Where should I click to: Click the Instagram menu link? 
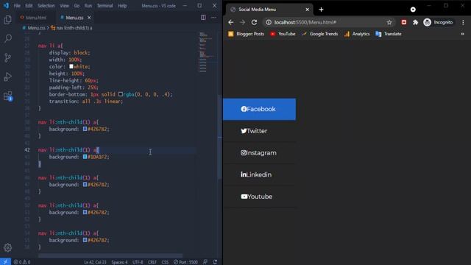[259, 153]
